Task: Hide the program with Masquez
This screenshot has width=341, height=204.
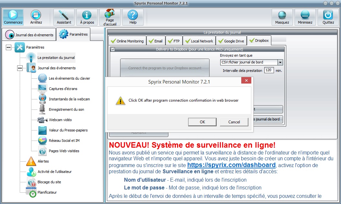Action: [x=282, y=17]
